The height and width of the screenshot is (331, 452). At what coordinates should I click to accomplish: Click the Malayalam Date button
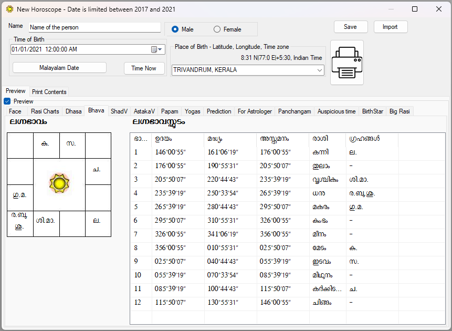59,67
